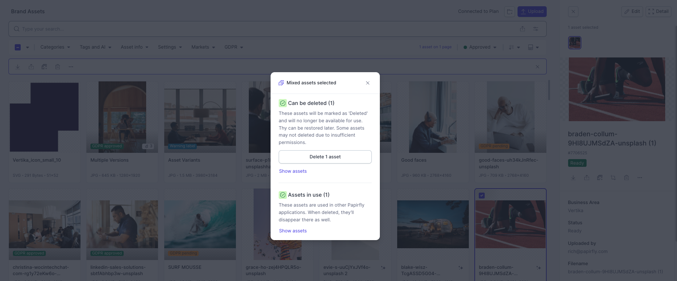This screenshot has height=281, width=677.
Task: Open the Settings filter dropdown
Action: (x=170, y=47)
